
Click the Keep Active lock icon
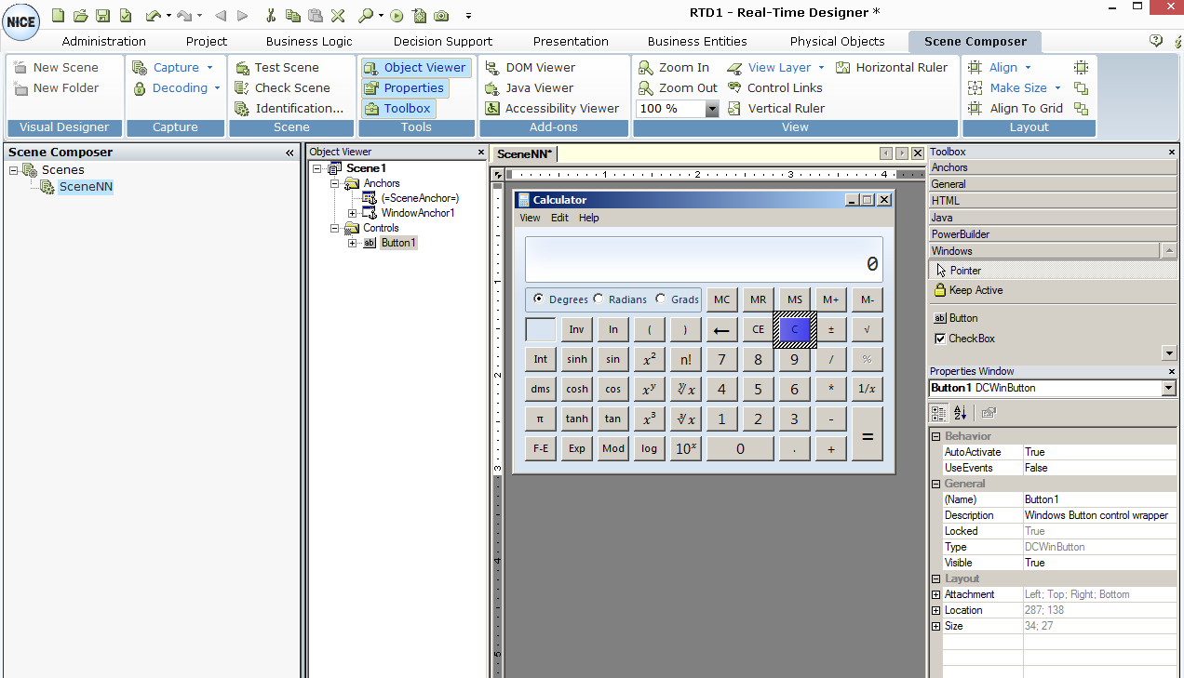point(940,290)
